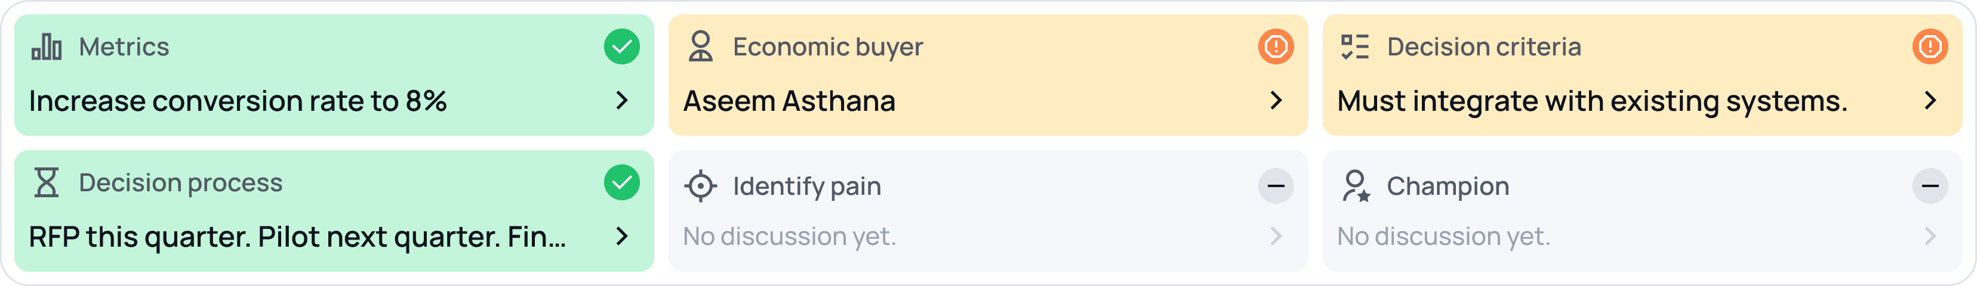1977x286 pixels.
Task: Expand the Aseem Asthana chevron arrow
Action: 1276,101
